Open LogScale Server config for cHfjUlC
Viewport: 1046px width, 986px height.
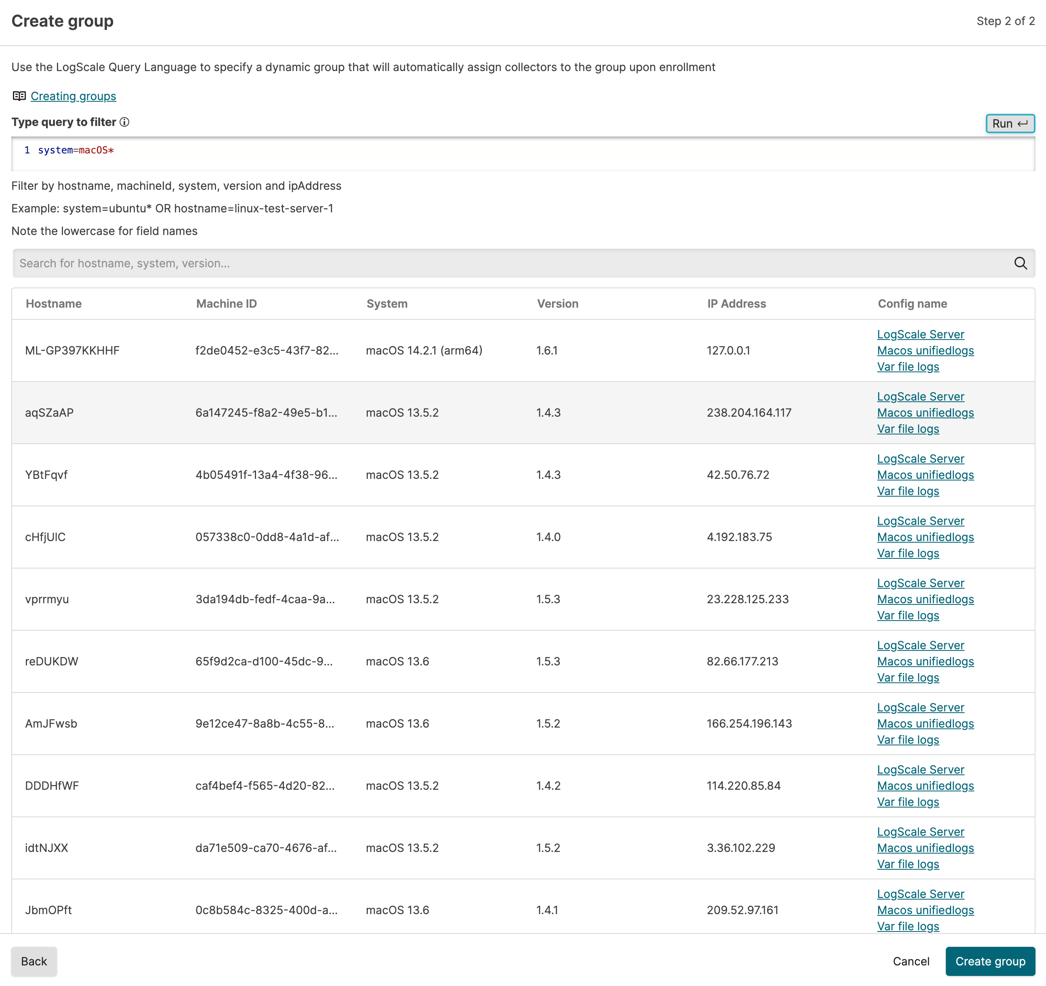(920, 521)
